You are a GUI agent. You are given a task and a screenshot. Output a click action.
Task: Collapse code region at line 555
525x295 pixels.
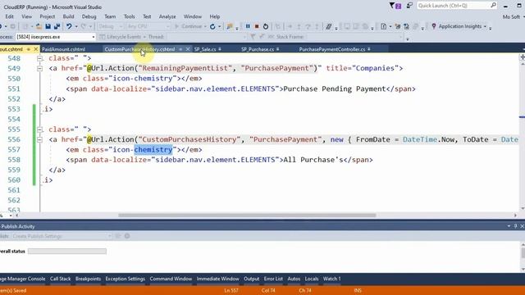point(39,129)
